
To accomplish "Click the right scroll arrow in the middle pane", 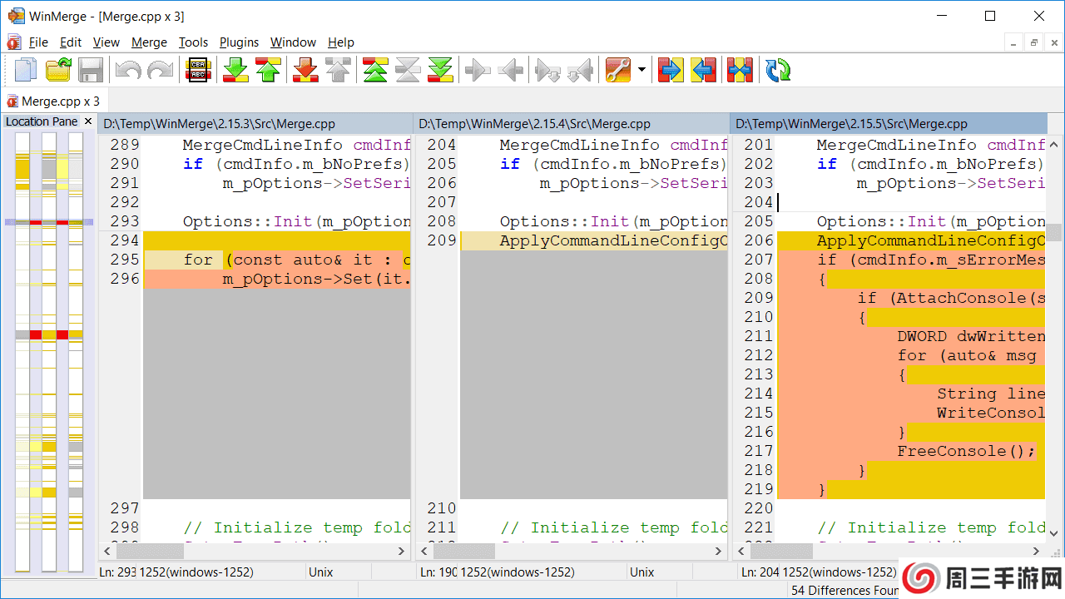I will point(719,551).
